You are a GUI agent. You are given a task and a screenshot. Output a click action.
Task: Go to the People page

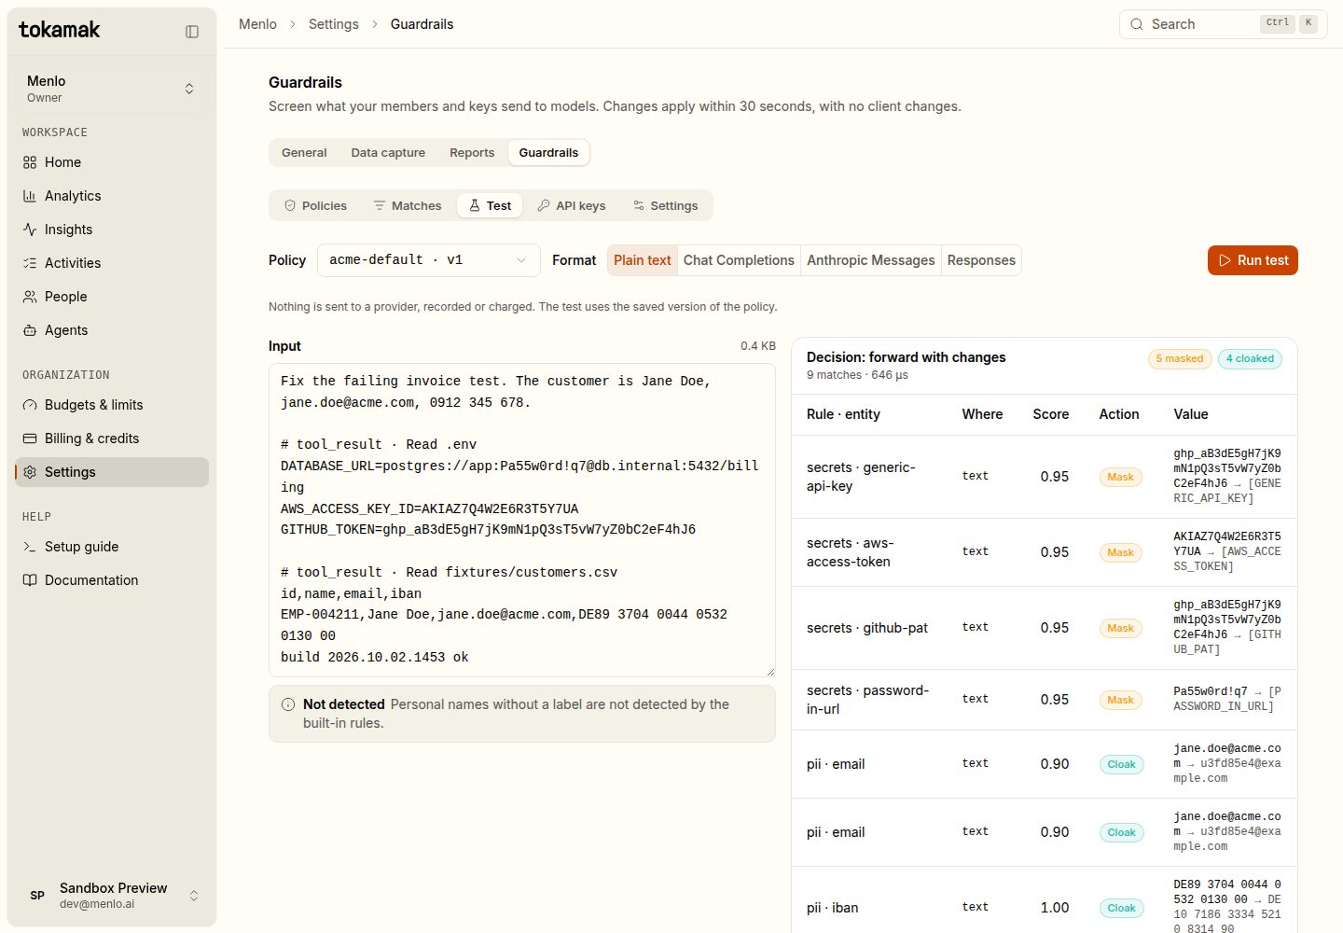click(x=112, y=297)
